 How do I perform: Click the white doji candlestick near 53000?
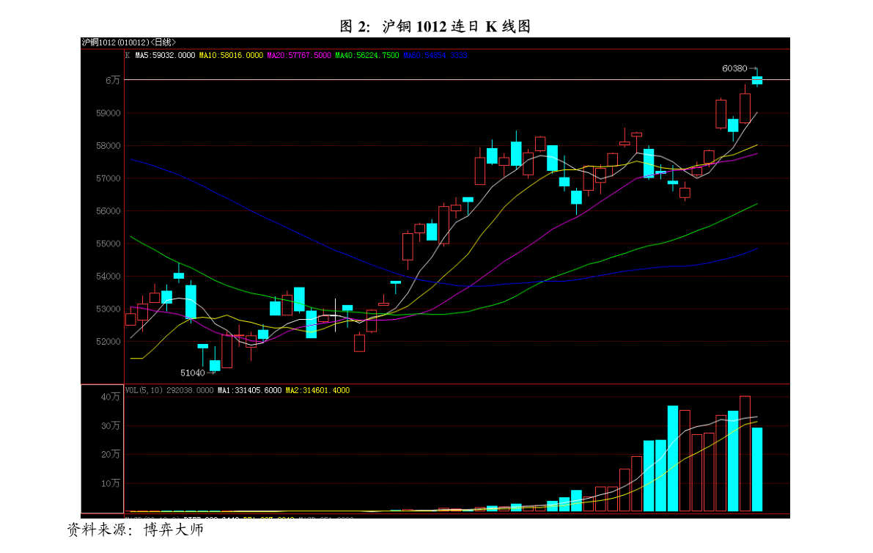(x=336, y=315)
